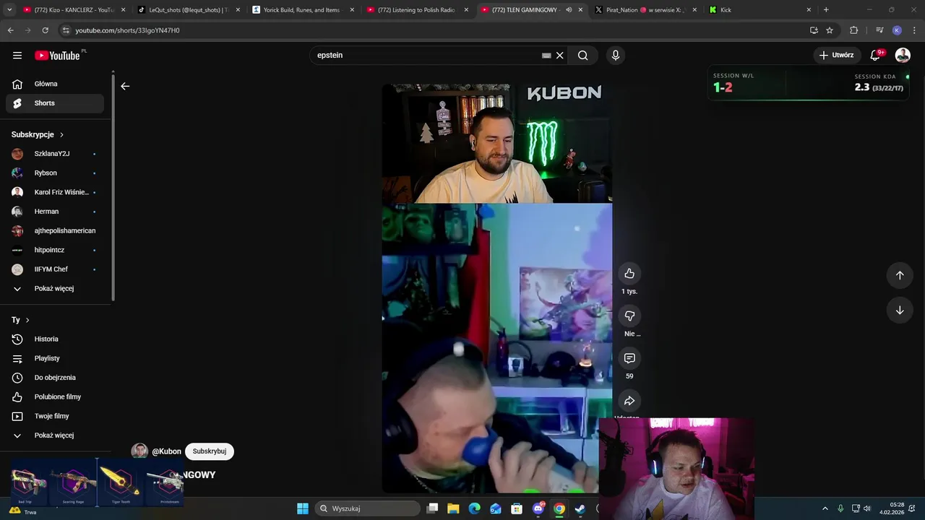Screen dimensions: 925x520
Task: Open Steam from the taskbar
Action: (x=580, y=508)
